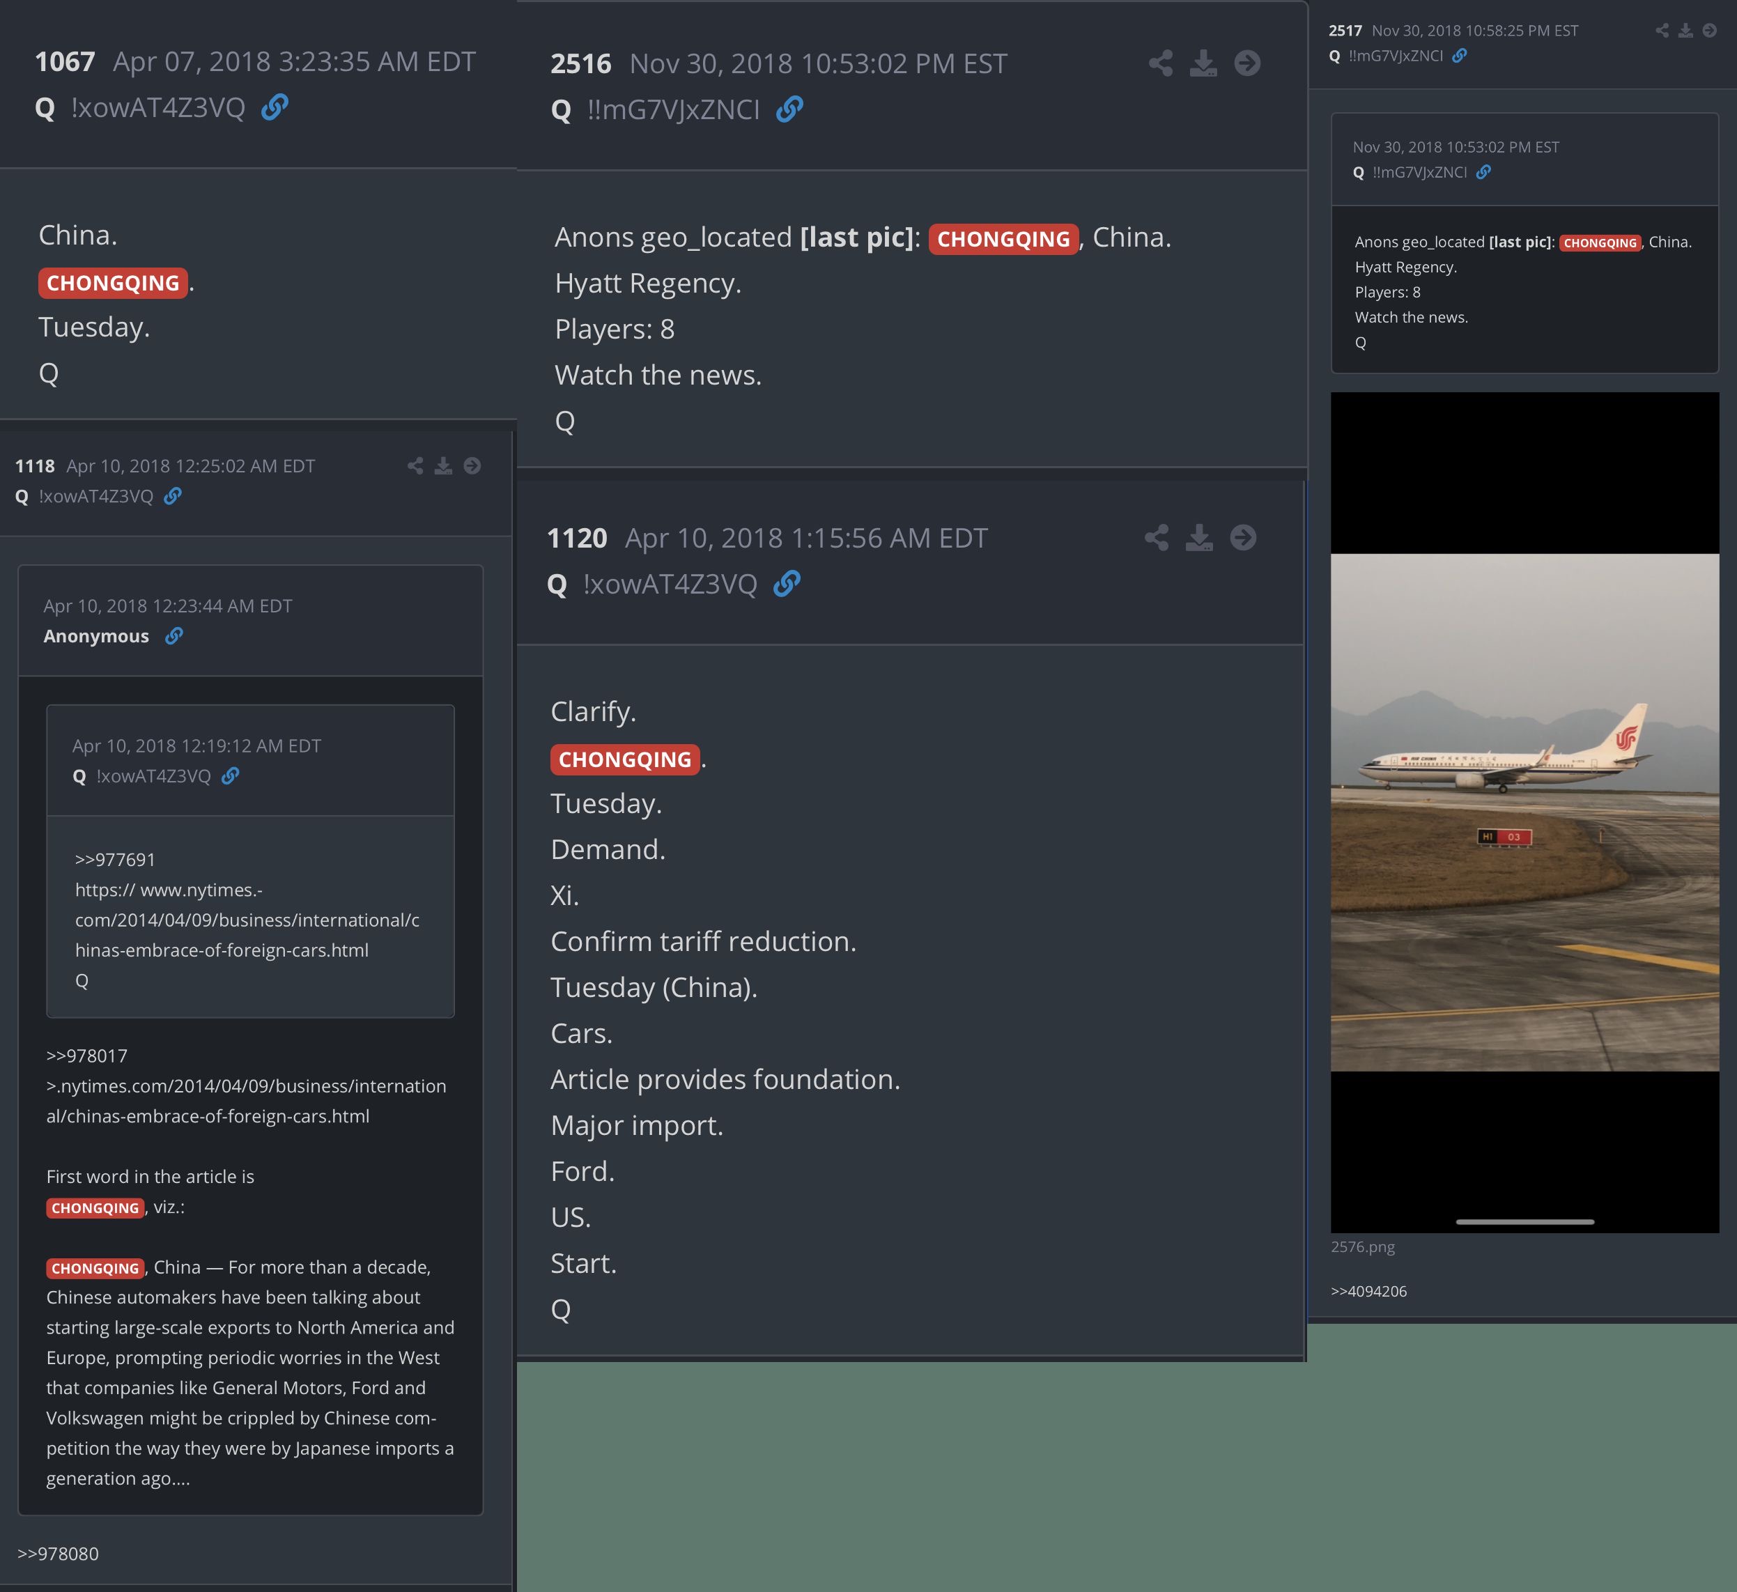1737x1592 pixels.
Task: Click link icon beside post 1118 tripcode
Action: 172,496
